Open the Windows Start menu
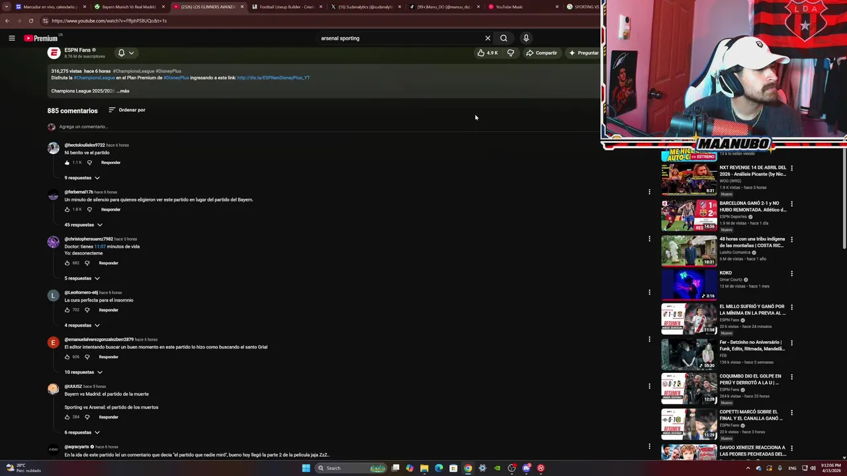 306,468
